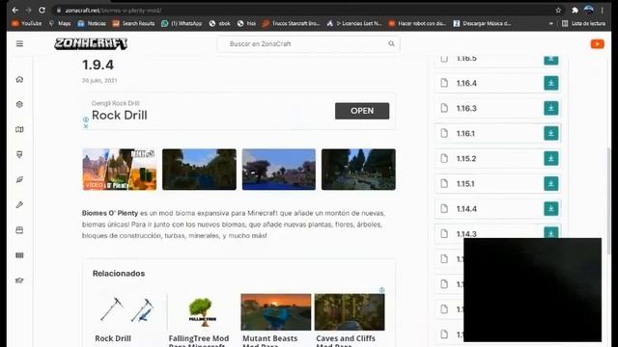618x347 pixels.
Task: Open the Maps bookmark
Action: point(60,23)
